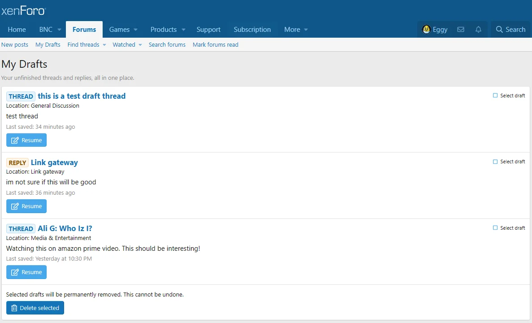532x323 pixels.
Task: Click 'Watching this on amazon prime video' text
Action: point(62,248)
